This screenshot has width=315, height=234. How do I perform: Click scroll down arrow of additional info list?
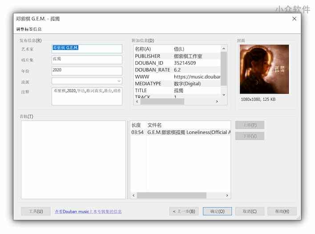pos(224,95)
